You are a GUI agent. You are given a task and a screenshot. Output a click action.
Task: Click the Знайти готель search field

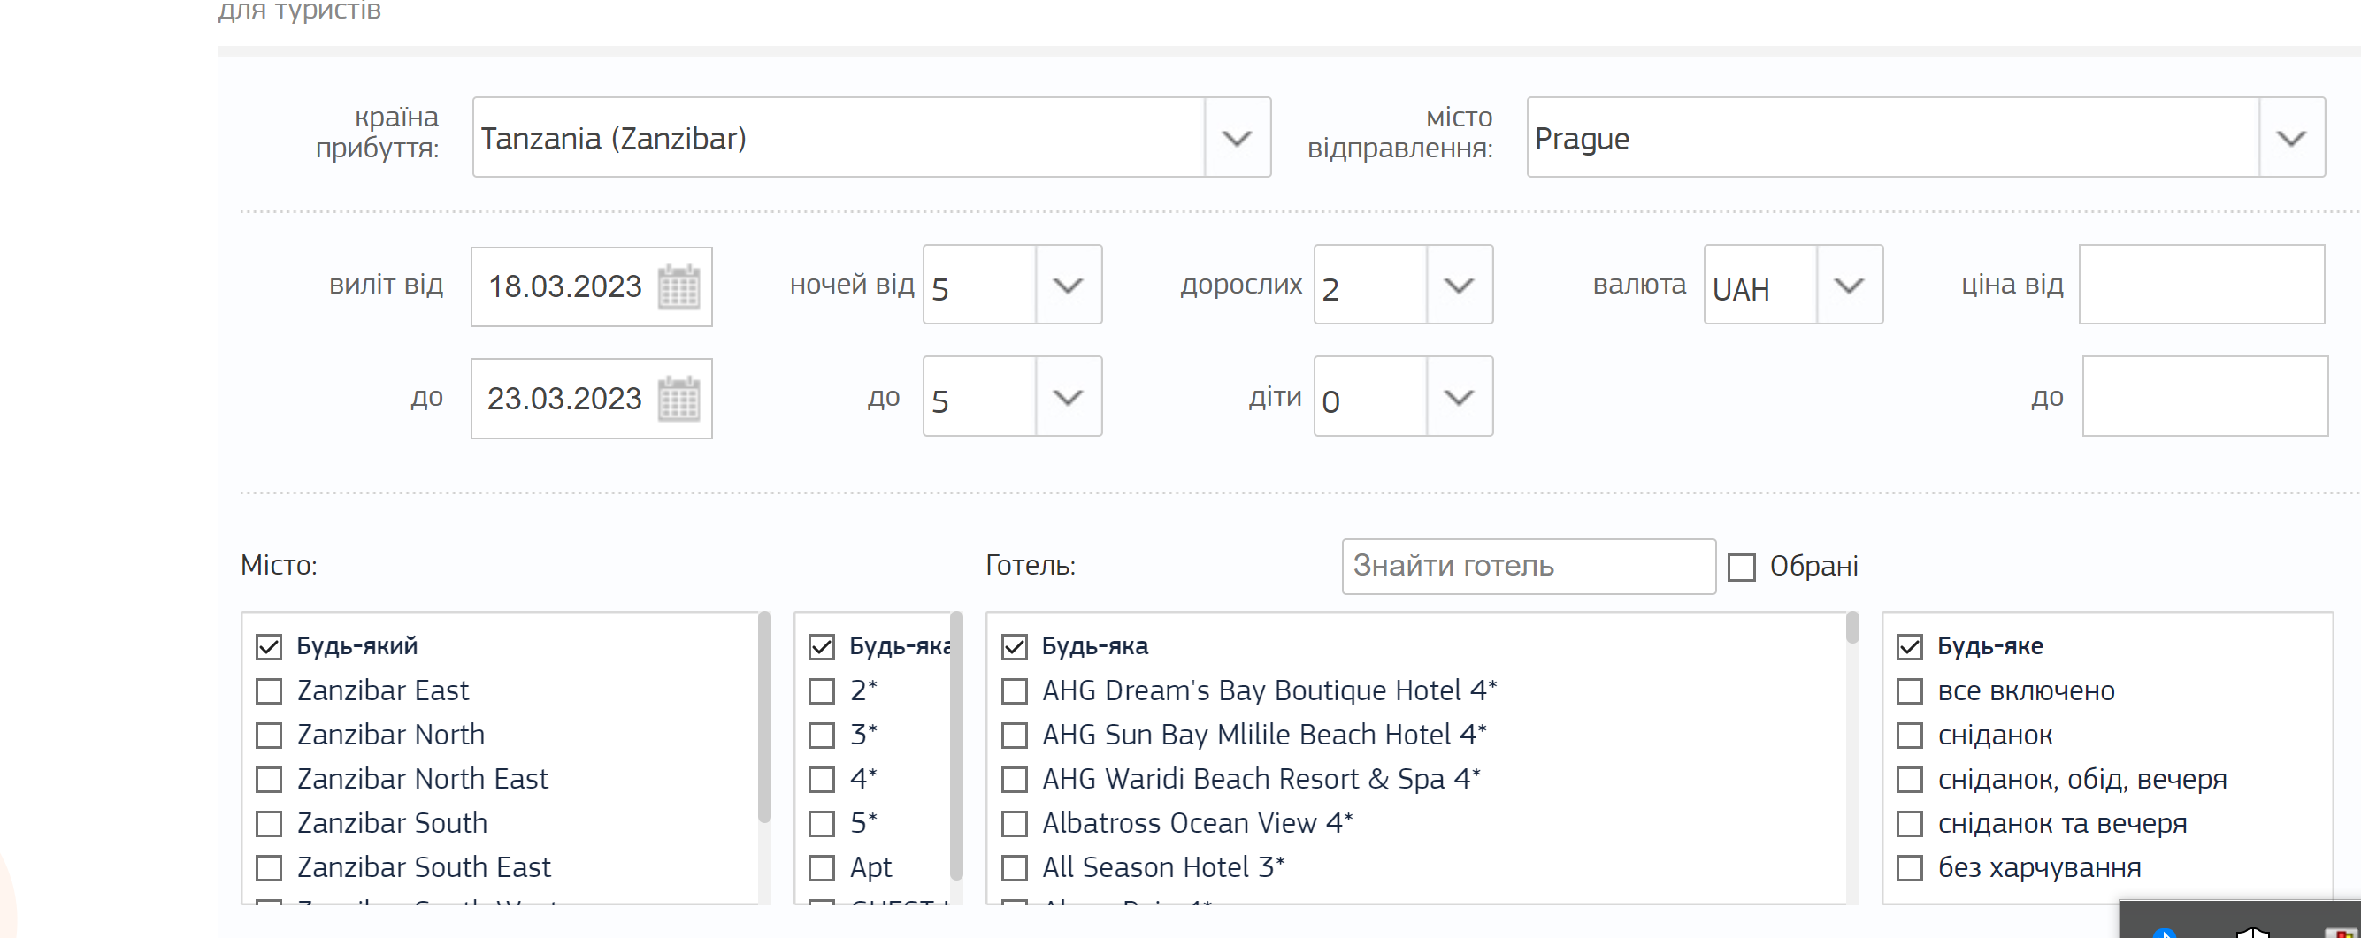point(1528,566)
